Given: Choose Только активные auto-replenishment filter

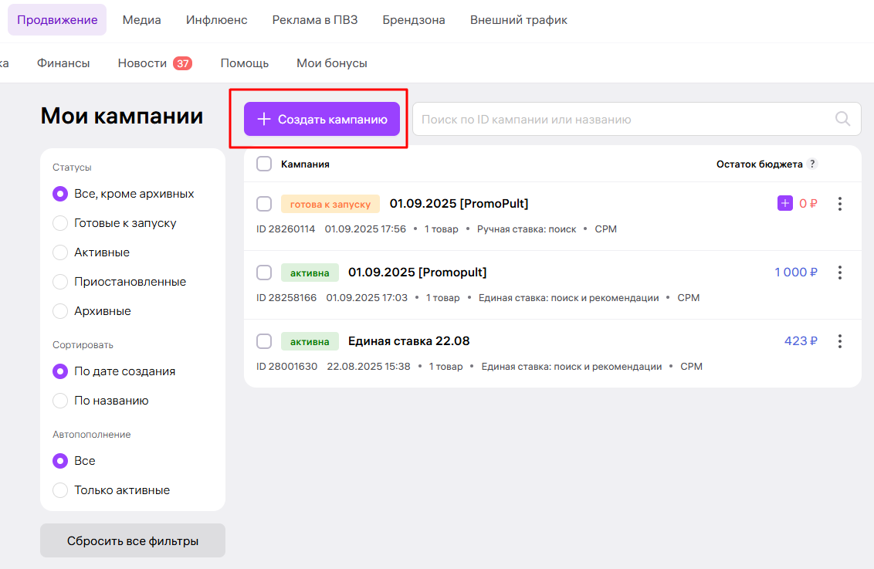Looking at the screenshot, I should pyautogui.click(x=60, y=490).
